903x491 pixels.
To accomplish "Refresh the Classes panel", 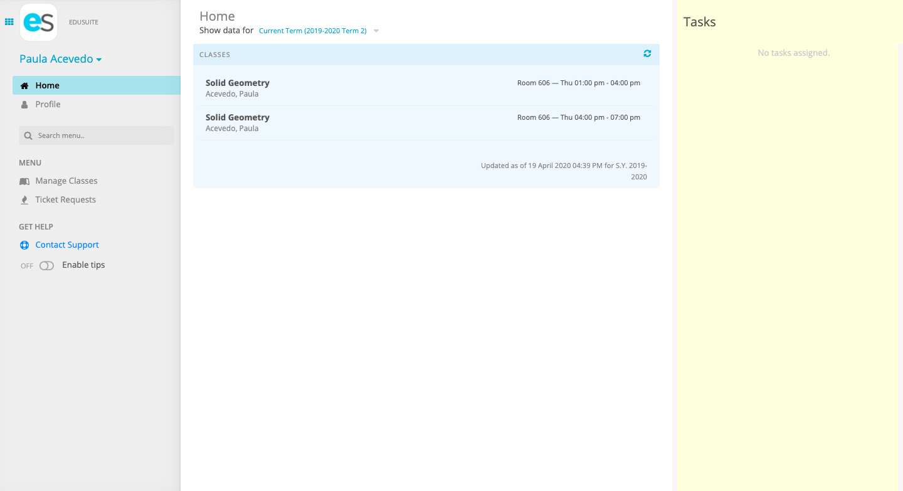I will point(647,54).
